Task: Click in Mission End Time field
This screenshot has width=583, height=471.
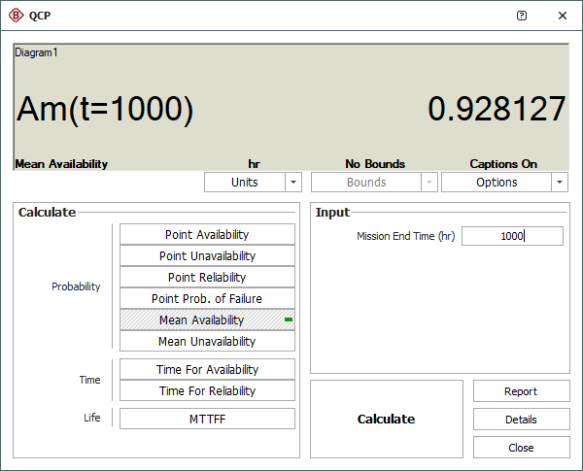Action: pyautogui.click(x=511, y=236)
